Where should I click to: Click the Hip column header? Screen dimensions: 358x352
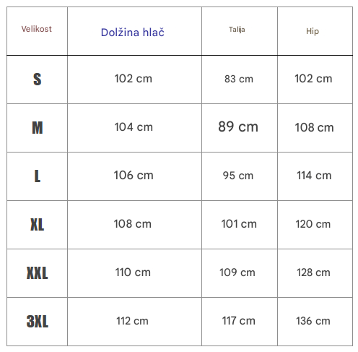313,31
